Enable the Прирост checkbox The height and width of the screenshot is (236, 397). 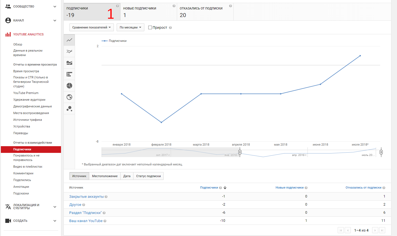click(x=150, y=28)
